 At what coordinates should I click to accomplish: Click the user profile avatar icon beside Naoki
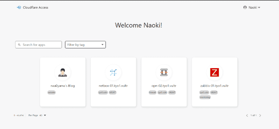coord(245,7)
